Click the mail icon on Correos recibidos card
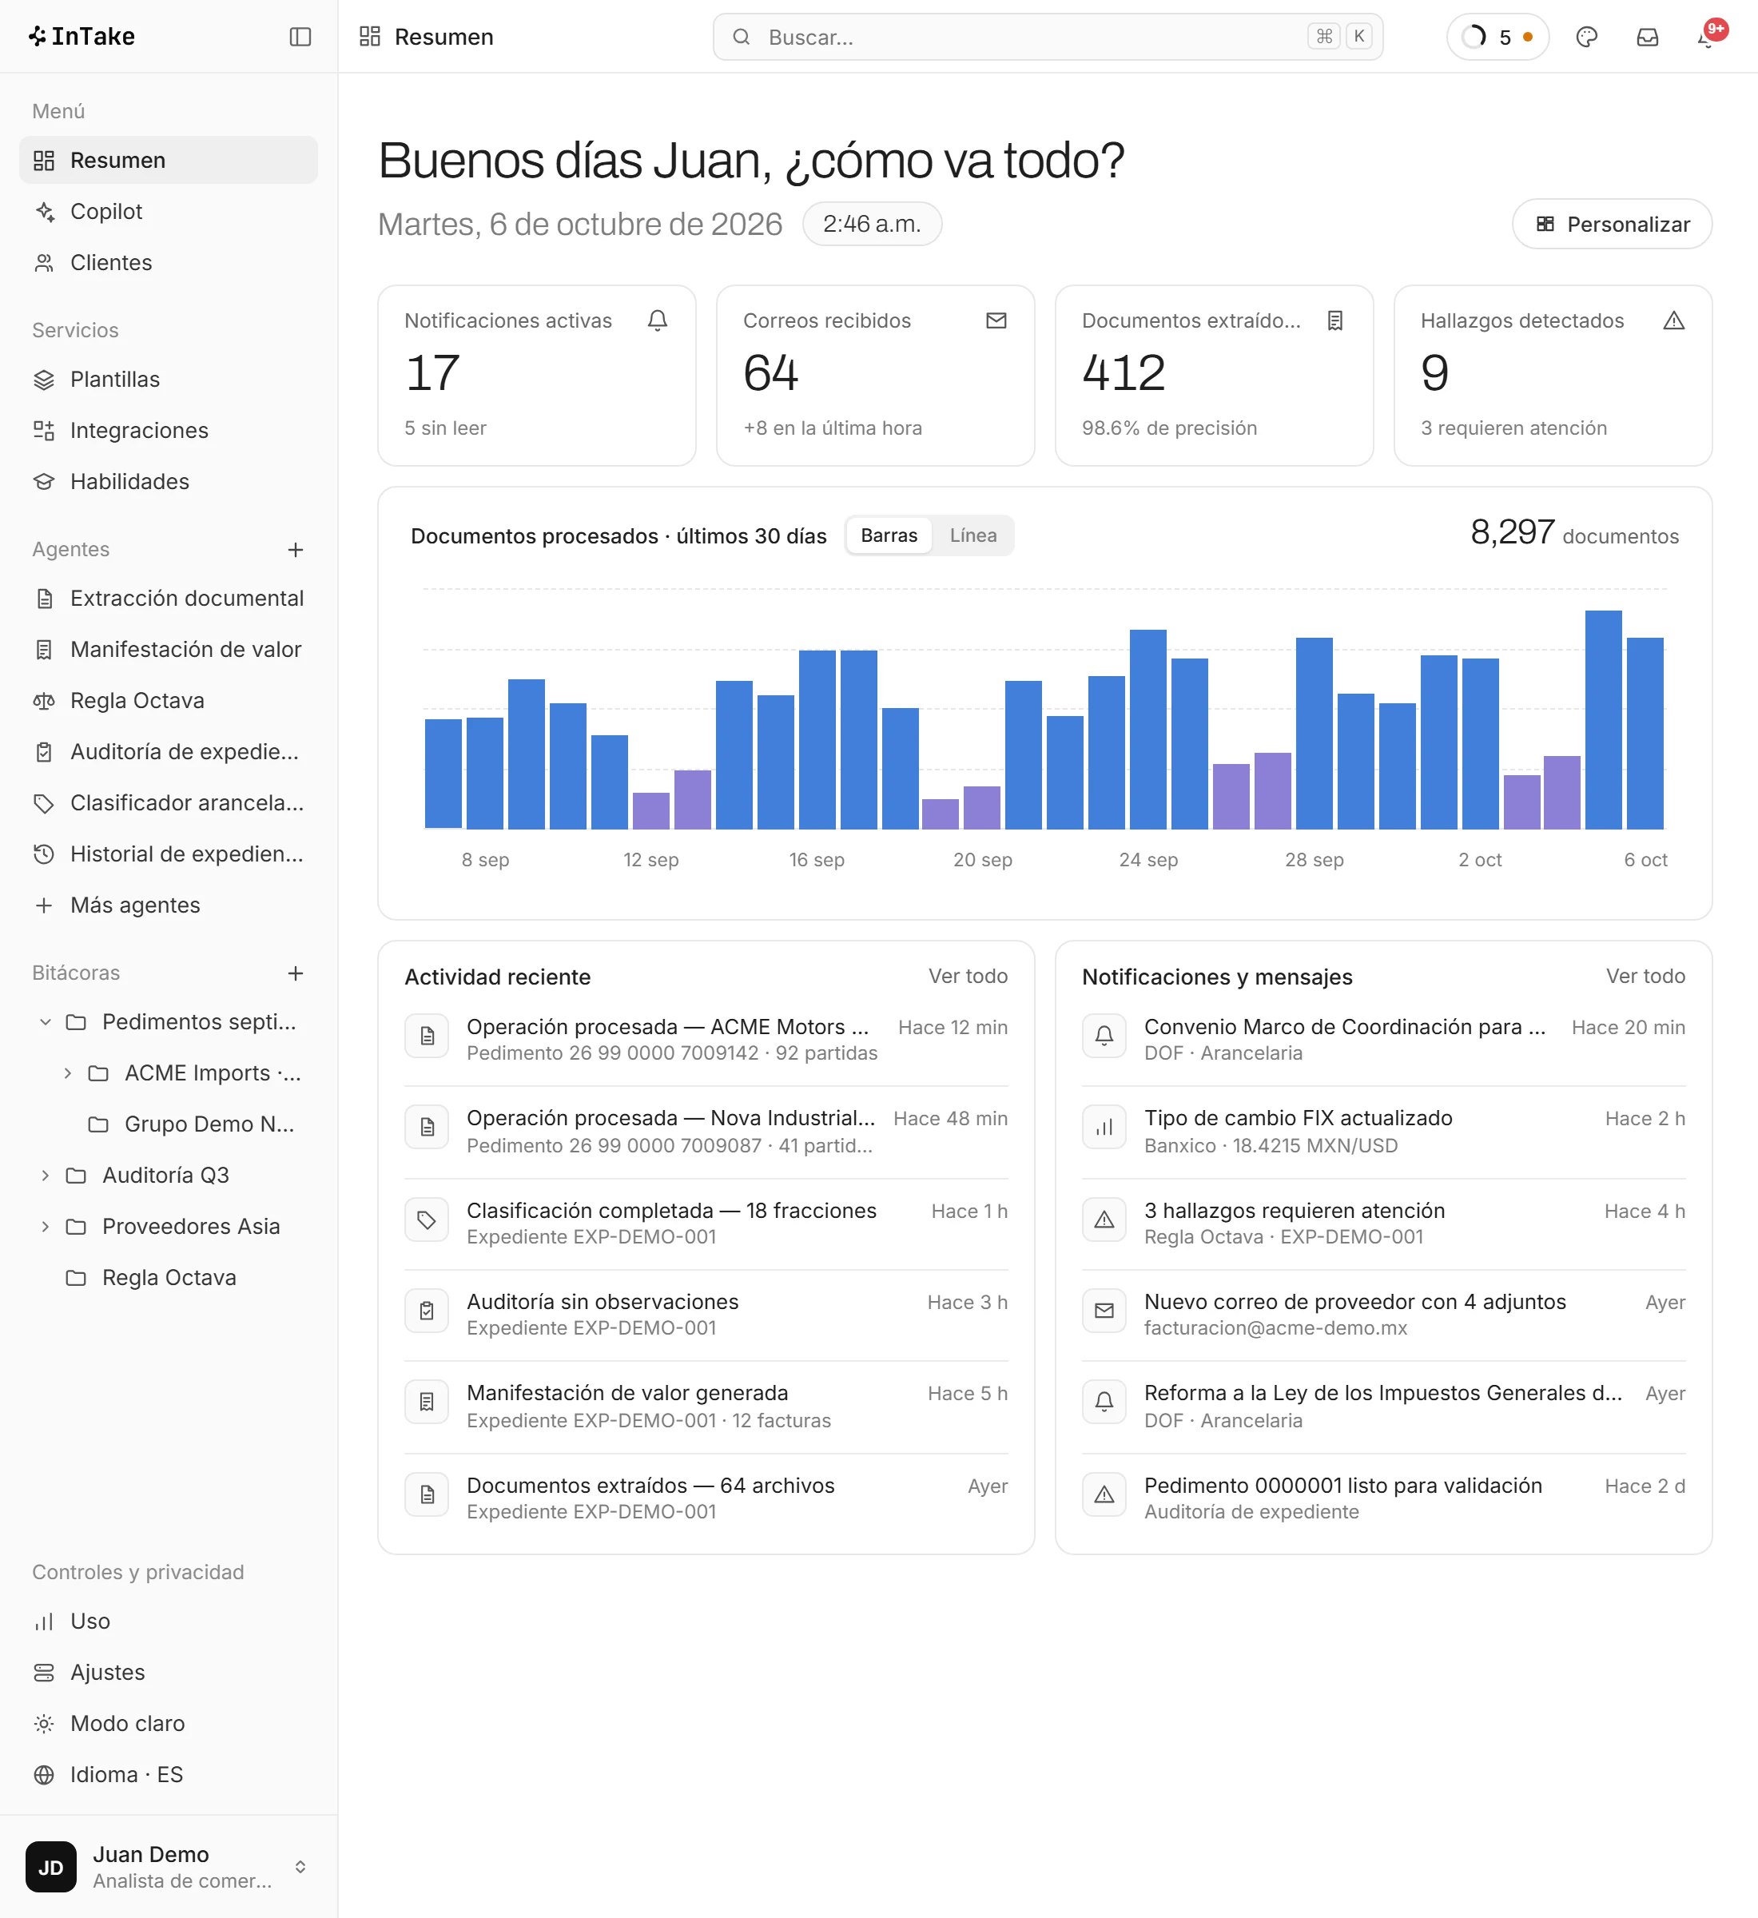This screenshot has width=1758, height=1918. [x=996, y=320]
